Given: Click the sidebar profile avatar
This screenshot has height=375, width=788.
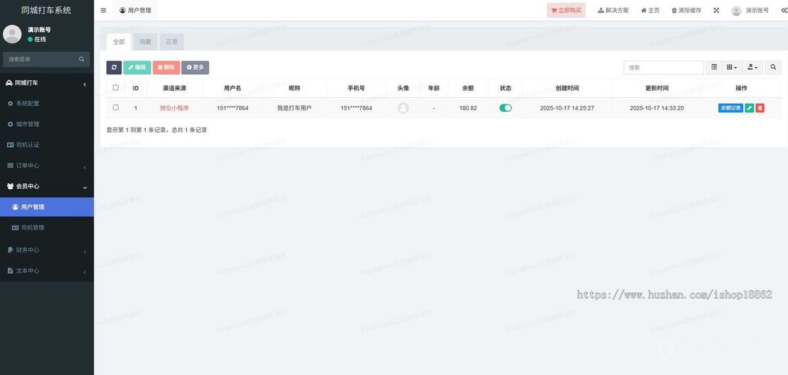Looking at the screenshot, I should pyautogui.click(x=12, y=34).
